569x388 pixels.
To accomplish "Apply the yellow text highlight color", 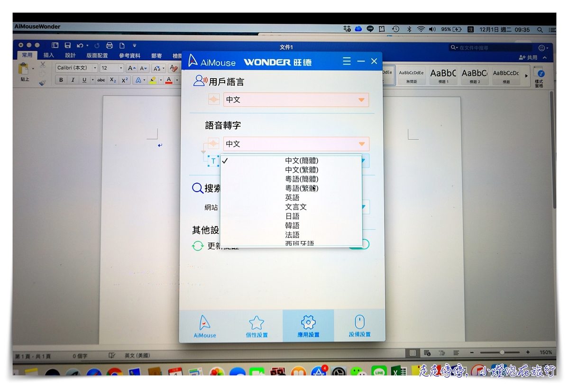I will [x=153, y=80].
